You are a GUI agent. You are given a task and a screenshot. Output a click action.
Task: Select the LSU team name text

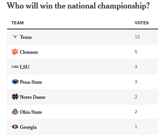[x=25, y=67]
